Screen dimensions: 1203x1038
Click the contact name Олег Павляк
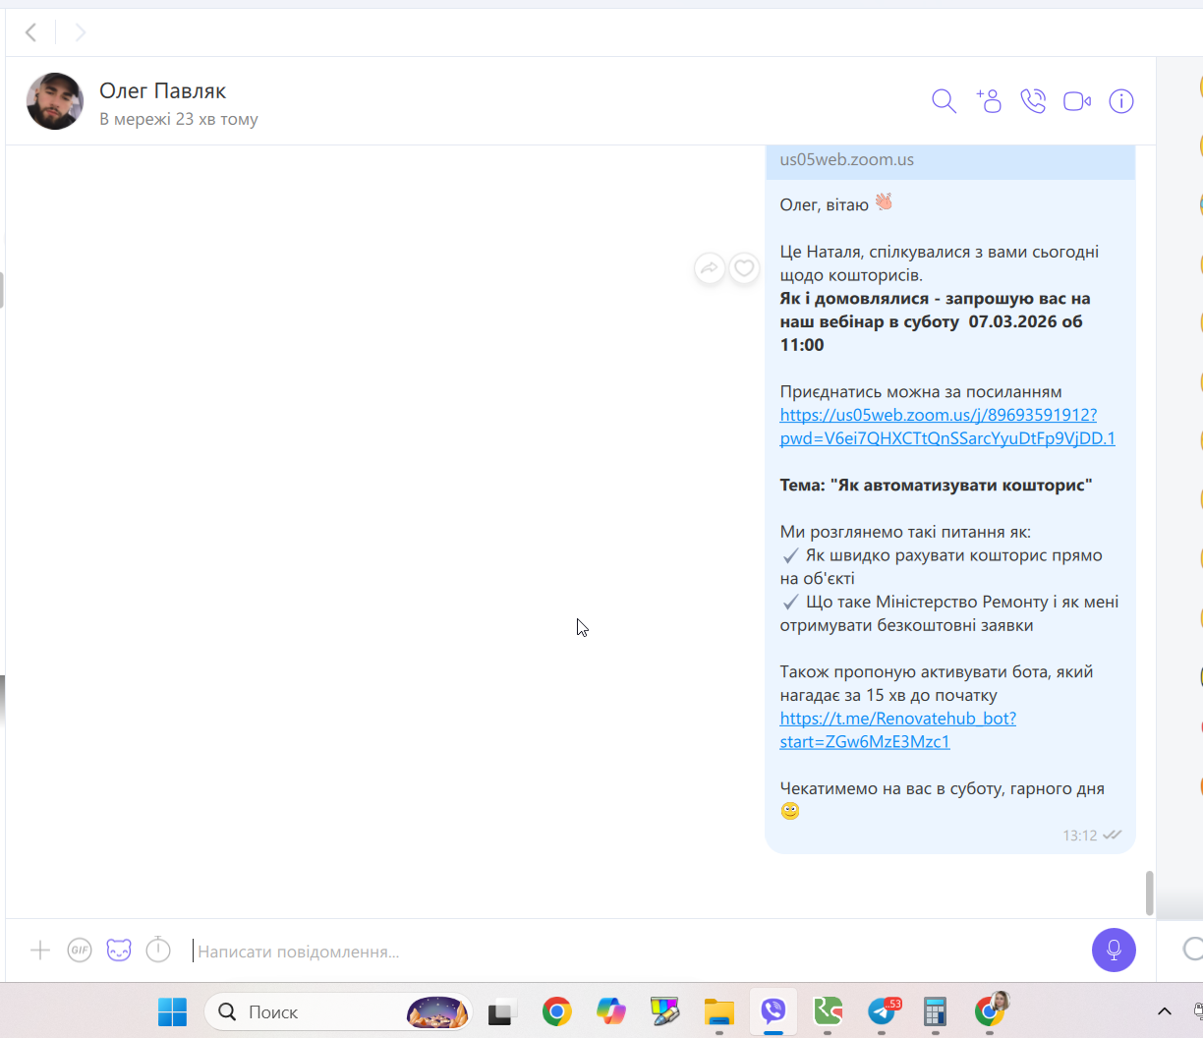pyautogui.click(x=163, y=91)
